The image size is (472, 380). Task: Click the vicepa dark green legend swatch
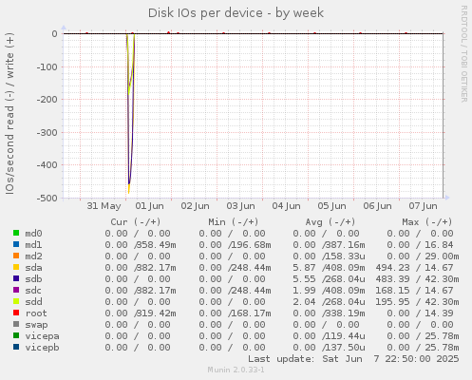(16, 335)
